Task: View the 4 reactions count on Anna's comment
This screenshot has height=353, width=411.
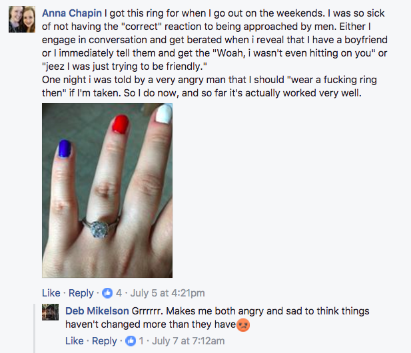Action: click(x=119, y=293)
